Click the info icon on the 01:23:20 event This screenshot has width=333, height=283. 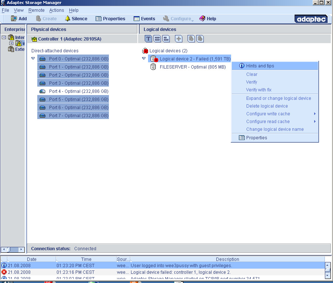(x=4, y=265)
